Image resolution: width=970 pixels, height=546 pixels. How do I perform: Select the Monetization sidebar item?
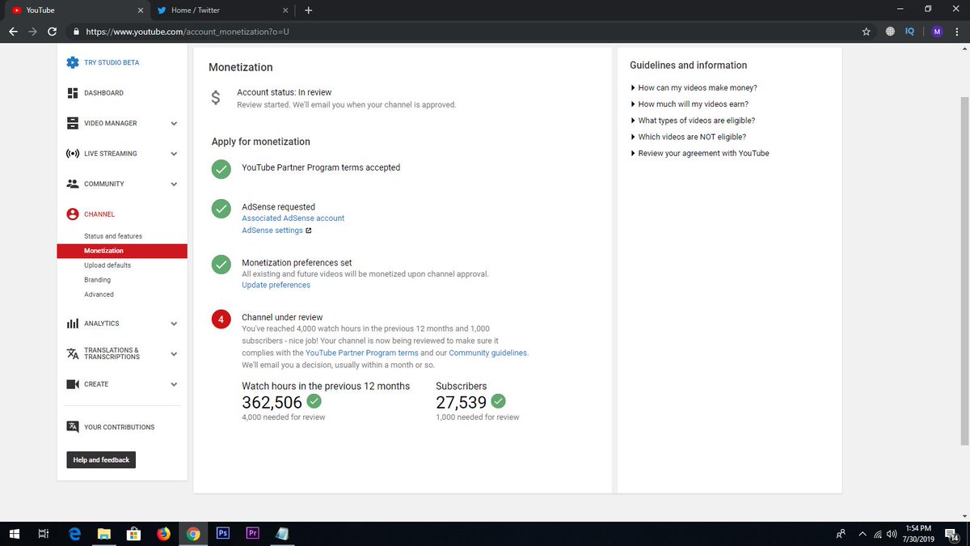(x=122, y=251)
